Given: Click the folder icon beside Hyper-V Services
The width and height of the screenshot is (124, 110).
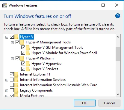Looking at the screenshot, I should 28,69.
